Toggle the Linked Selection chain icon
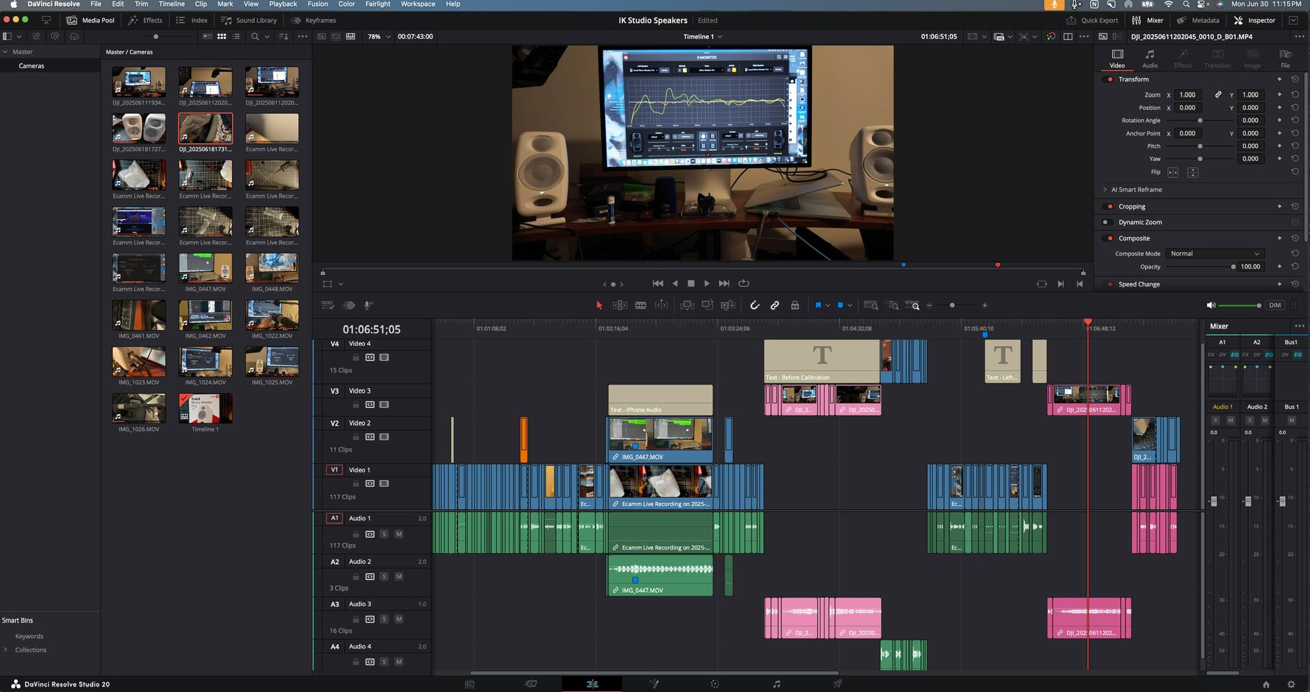Viewport: 1310px width, 692px height. coord(775,306)
